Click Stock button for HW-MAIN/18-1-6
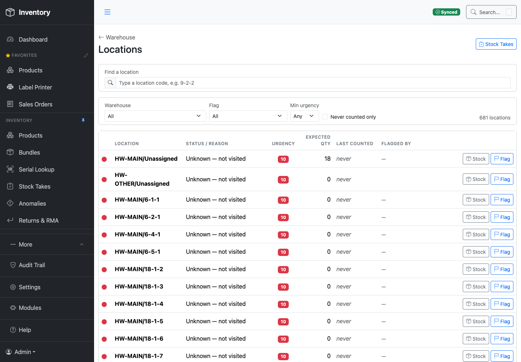Image resolution: width=521 pixels, height=362 pixels. 476,339
